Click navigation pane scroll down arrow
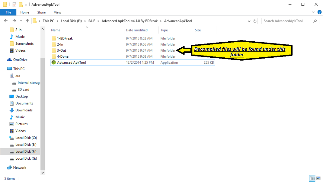This screenshot has width=323, height=182. pyautogui.click(x=43, y=173)
